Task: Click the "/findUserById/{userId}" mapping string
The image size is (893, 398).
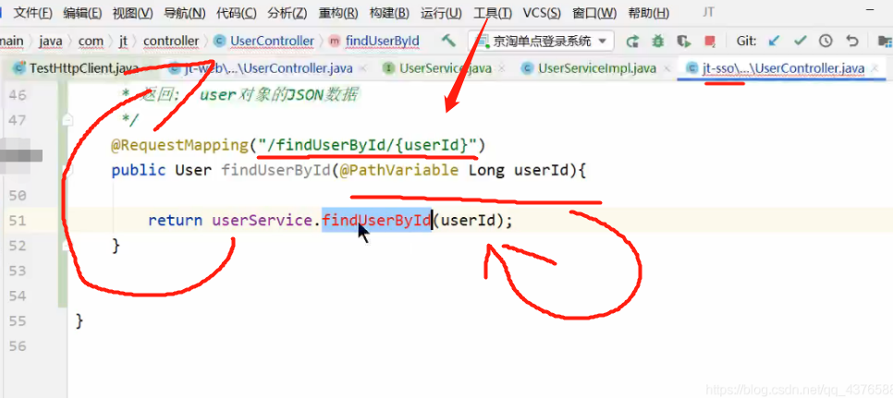Action: pyautogui.click(x=367, y=145)
